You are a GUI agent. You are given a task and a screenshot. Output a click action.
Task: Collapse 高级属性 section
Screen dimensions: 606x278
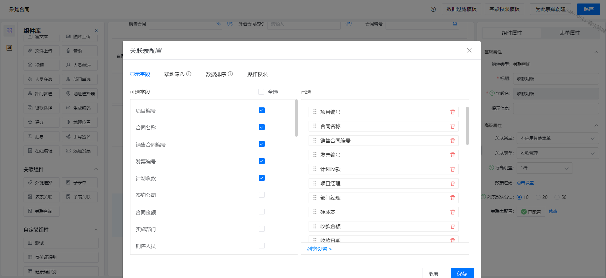[596, 125]
